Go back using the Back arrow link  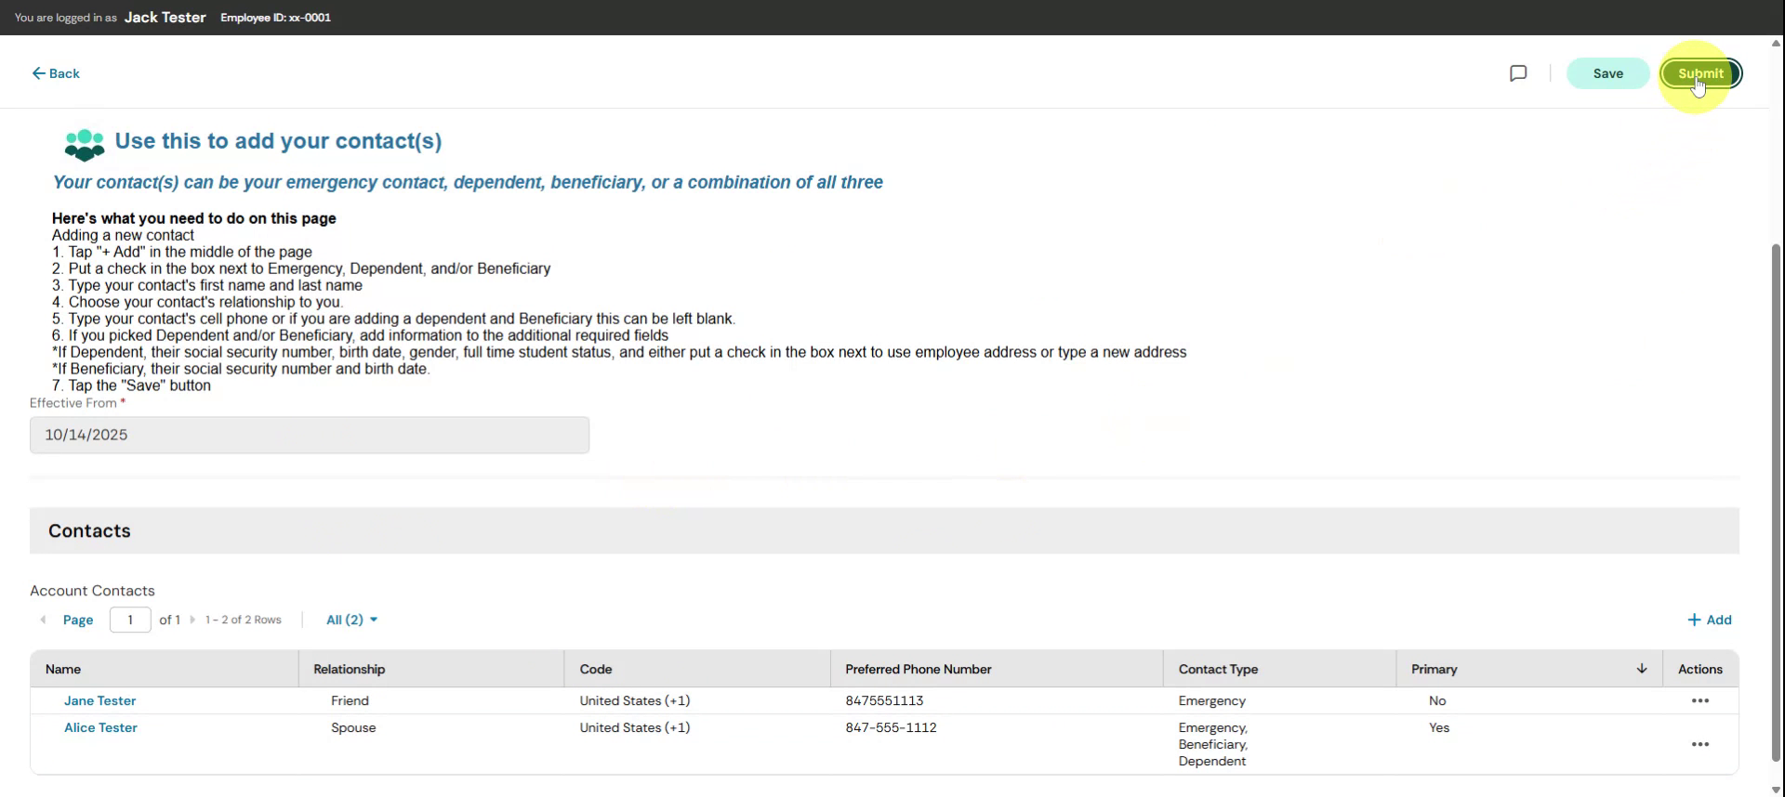56,73
